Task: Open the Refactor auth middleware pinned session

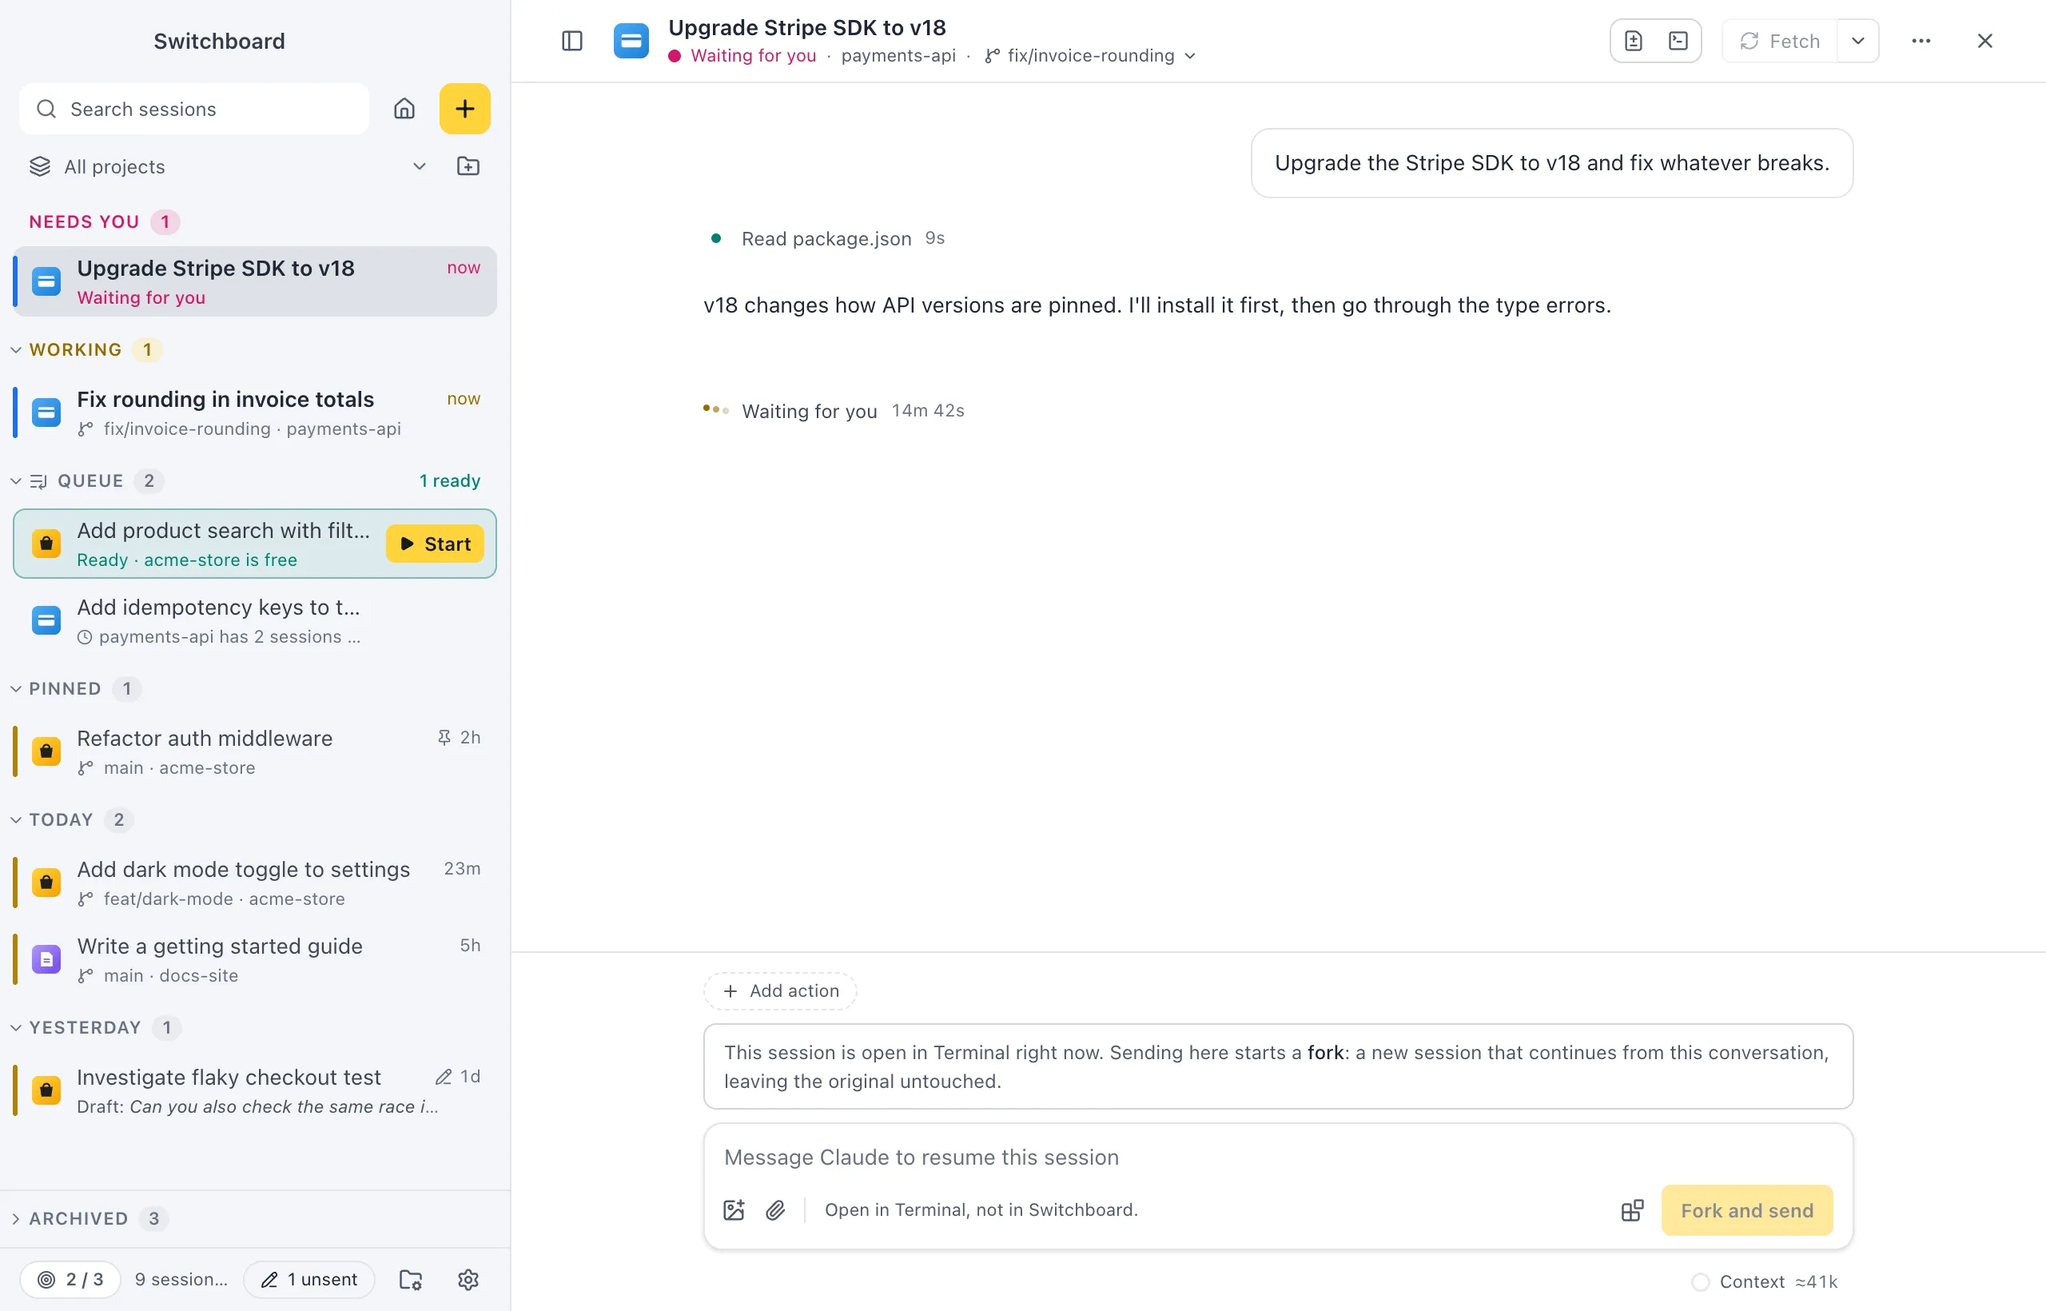Action: pos(254,751)
